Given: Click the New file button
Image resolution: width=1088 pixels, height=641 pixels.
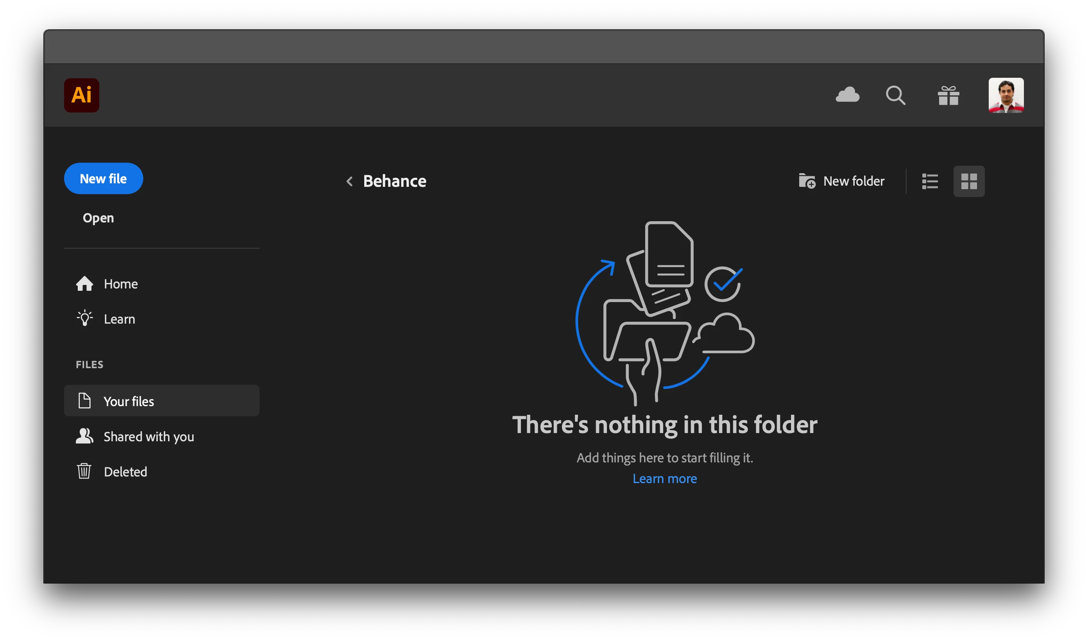Looking at the screenshot, I should pyautogui.click(x=103, y=179).
